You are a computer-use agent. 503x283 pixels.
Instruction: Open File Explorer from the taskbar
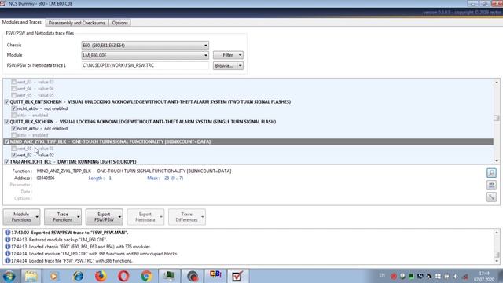[x=31, y=276]
